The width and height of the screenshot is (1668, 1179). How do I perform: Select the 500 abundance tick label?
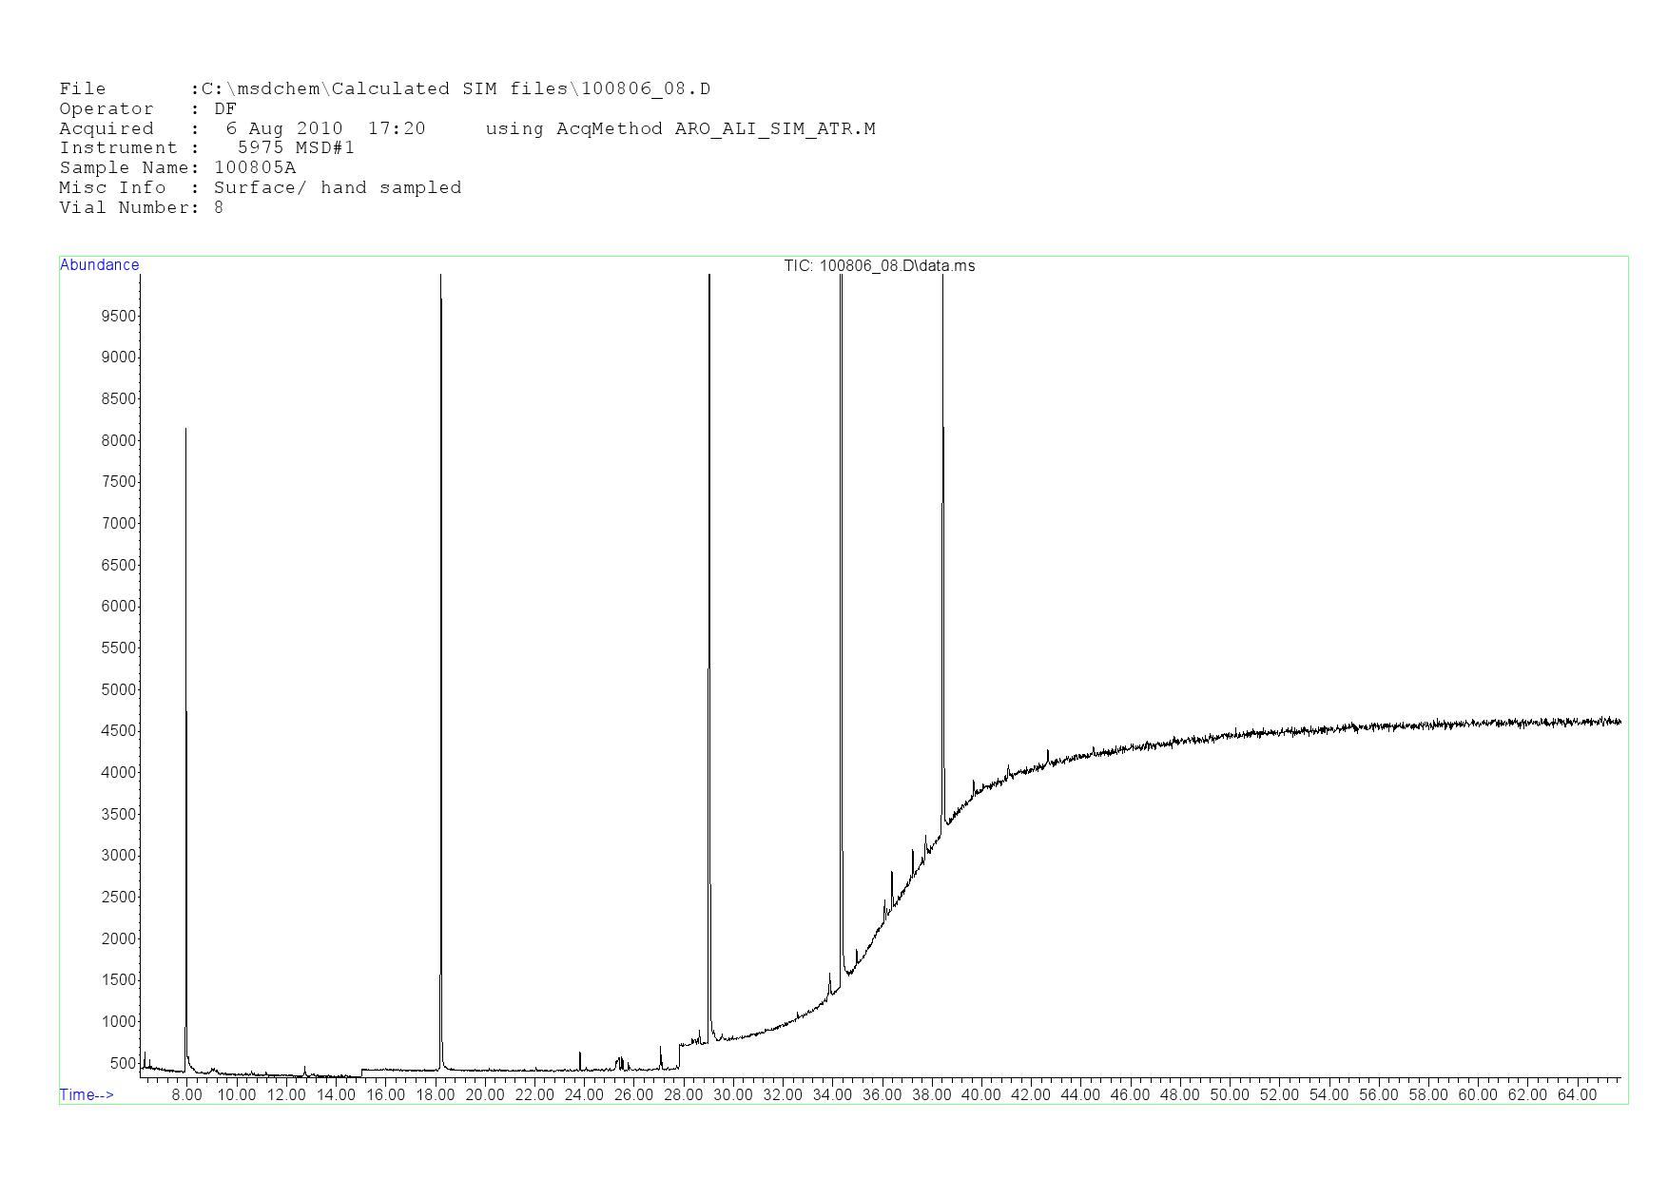(x=123, y=1063)
